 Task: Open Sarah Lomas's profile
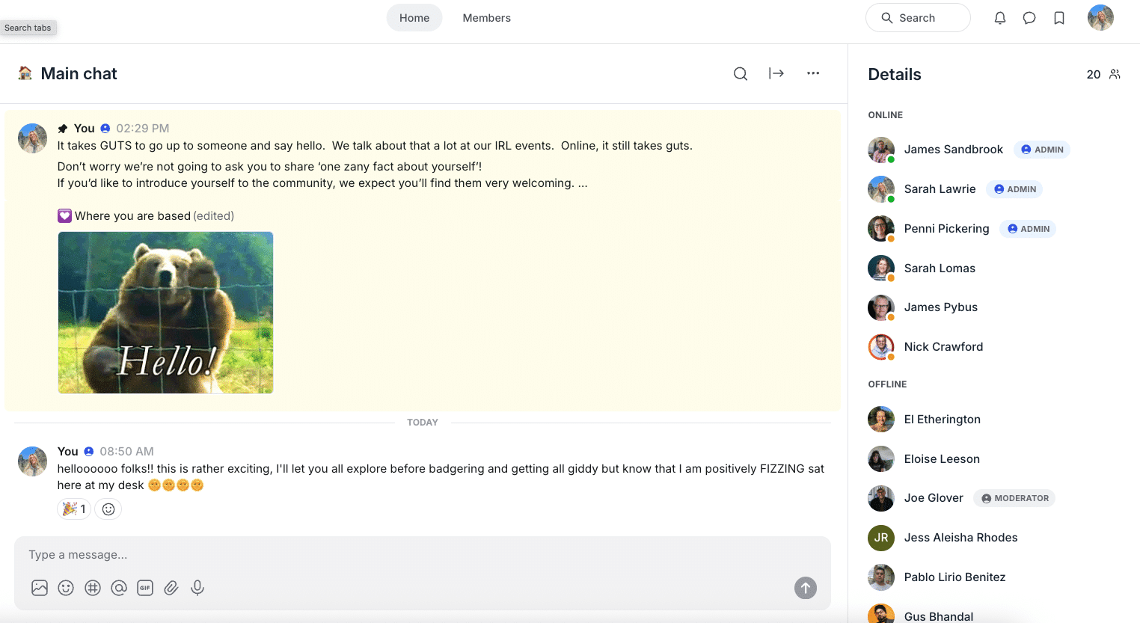[x=940, y=268]
